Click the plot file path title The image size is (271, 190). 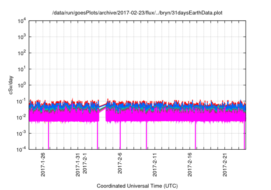(x=137, y=13)
